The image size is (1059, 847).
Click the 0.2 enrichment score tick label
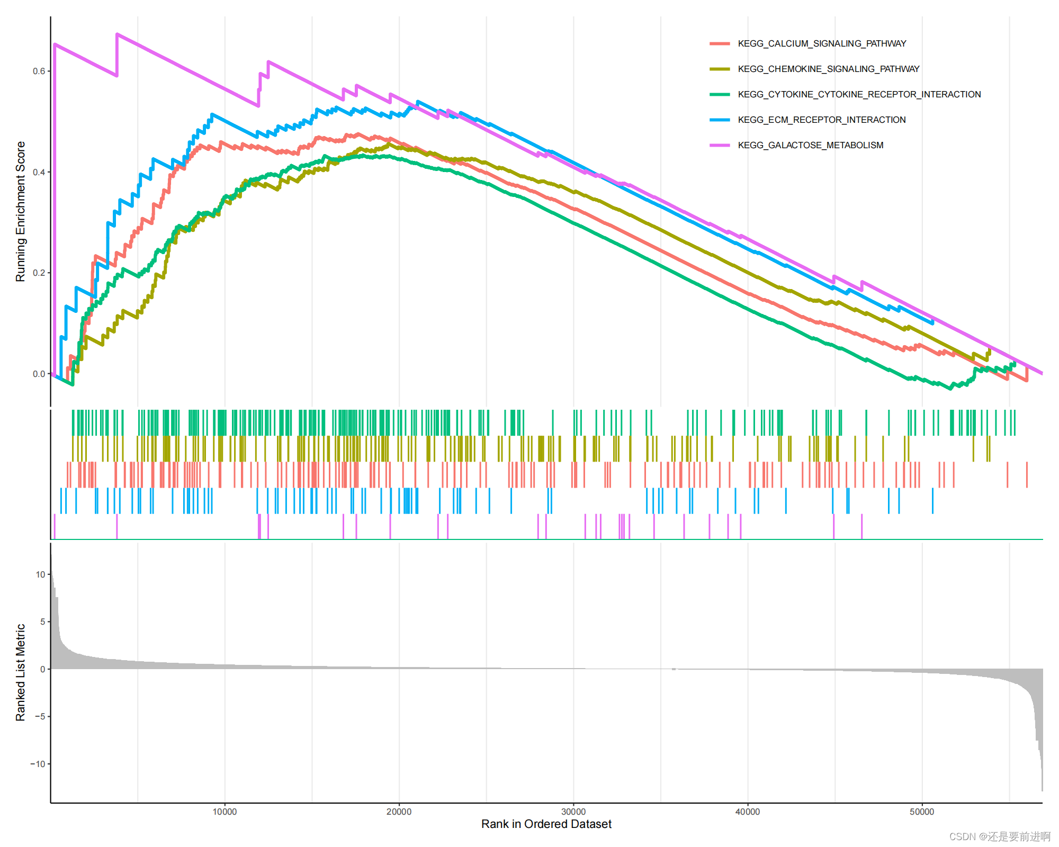pyautogui.click(x=39, y=273)
